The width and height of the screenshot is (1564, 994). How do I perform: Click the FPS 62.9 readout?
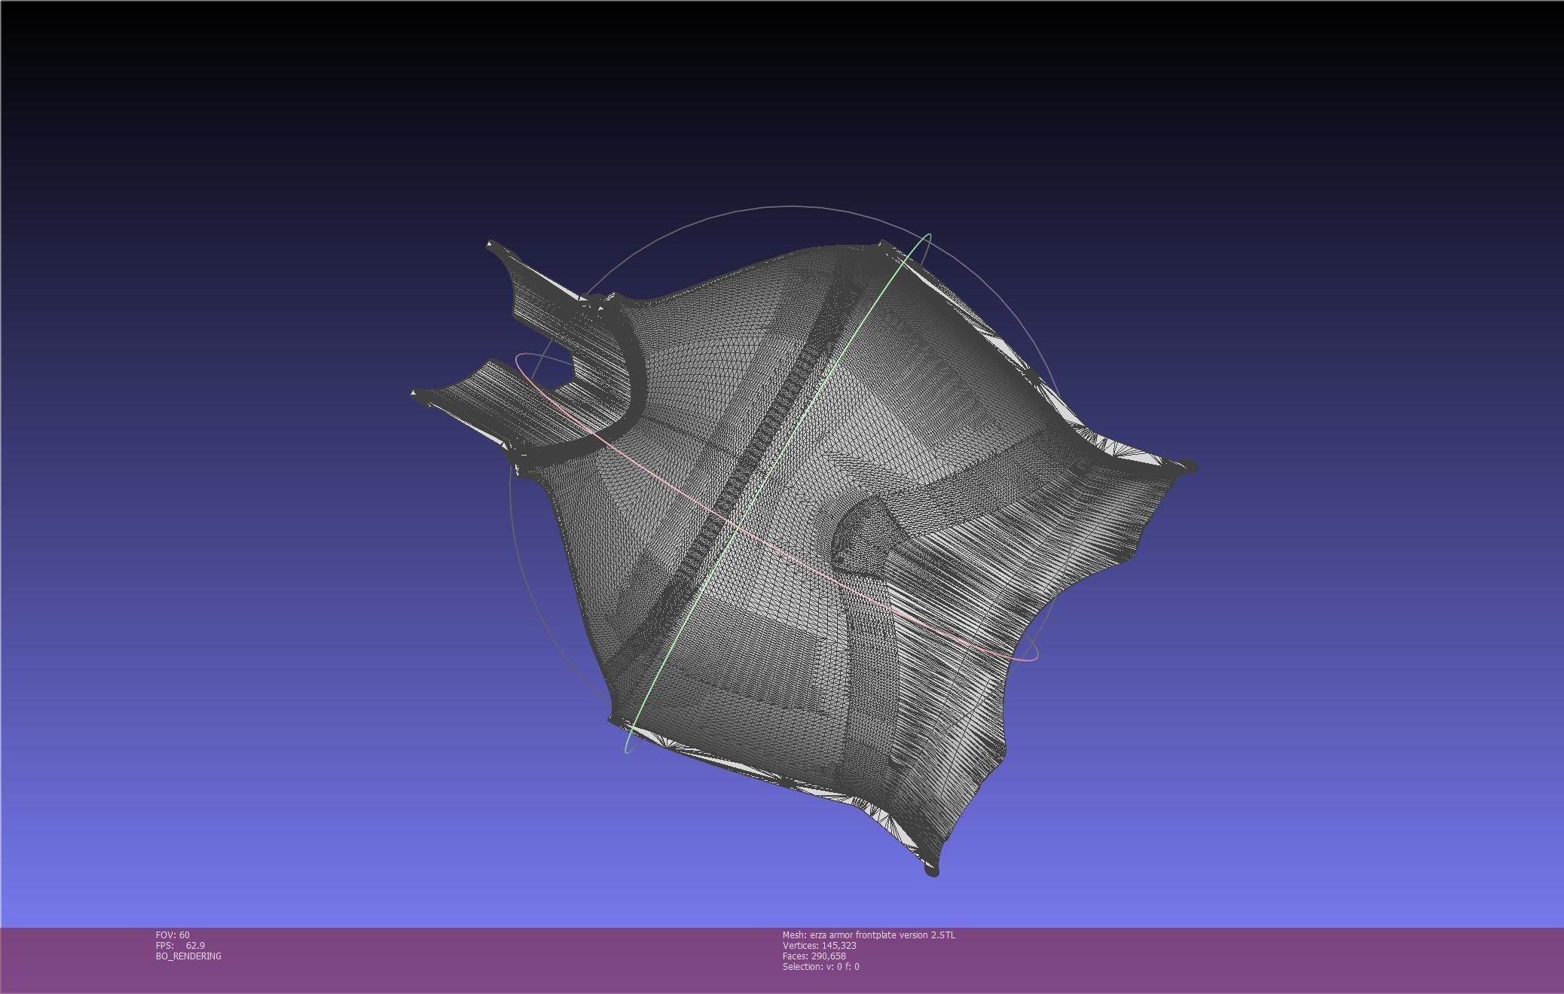(x=180, y=945)
